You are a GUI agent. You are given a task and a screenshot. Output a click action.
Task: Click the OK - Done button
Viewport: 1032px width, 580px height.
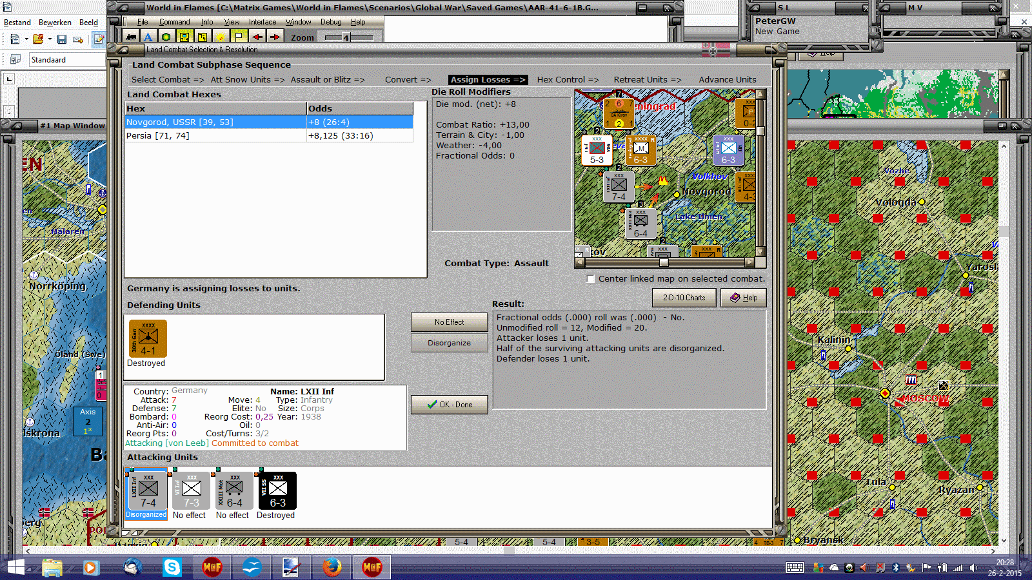click(449, 405)
